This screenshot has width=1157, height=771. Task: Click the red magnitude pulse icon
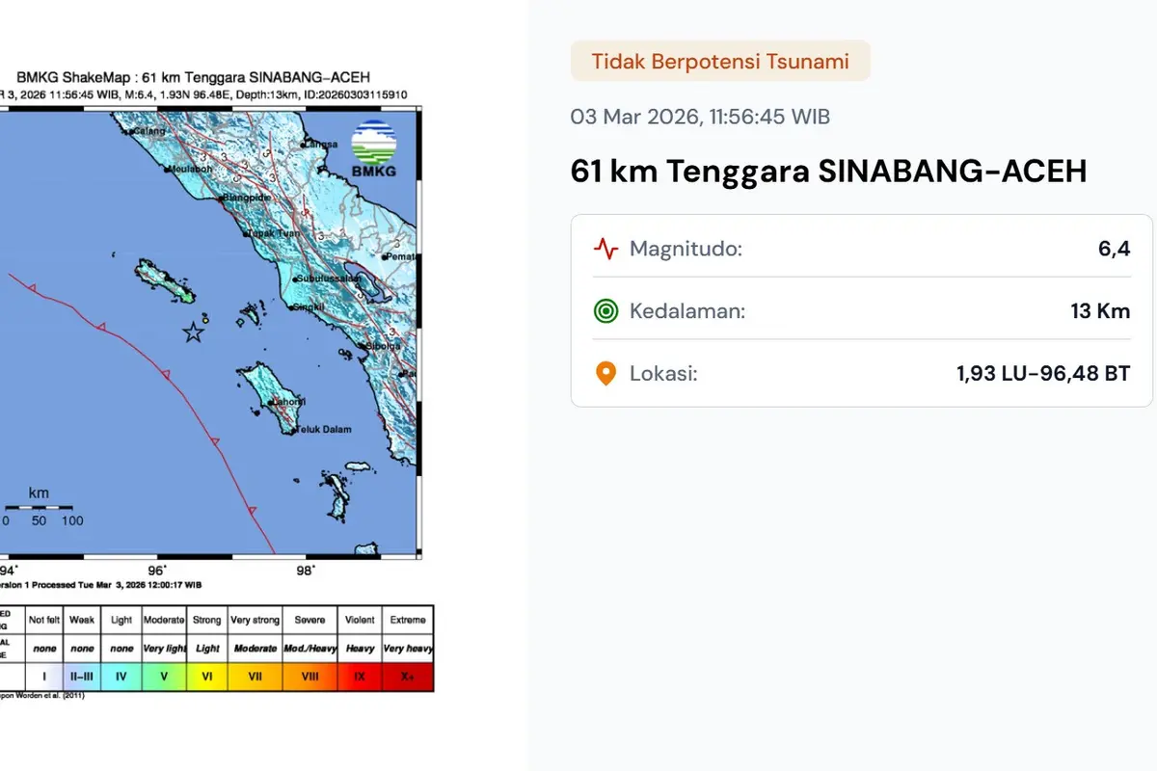tap(605, 250)
